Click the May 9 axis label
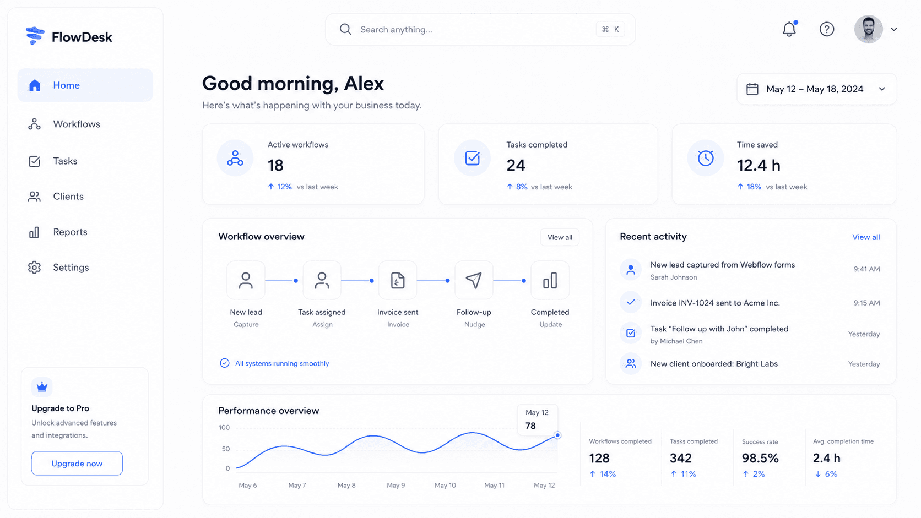 pos(396,486)
